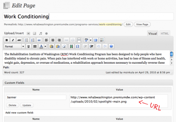Click Add an Image upload icon
Viewport: 176px width, 122px height.
(x=28, y=33)
